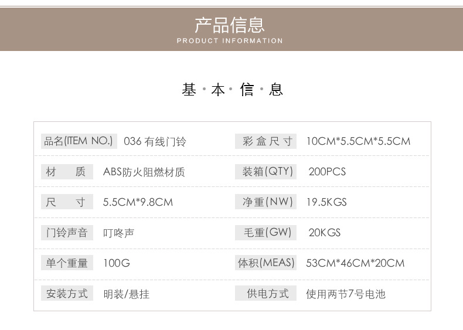Screen dimensions: 463x330
Task: Click the 材质 label box
Action: pyautogui.click(x=66, y=172)
